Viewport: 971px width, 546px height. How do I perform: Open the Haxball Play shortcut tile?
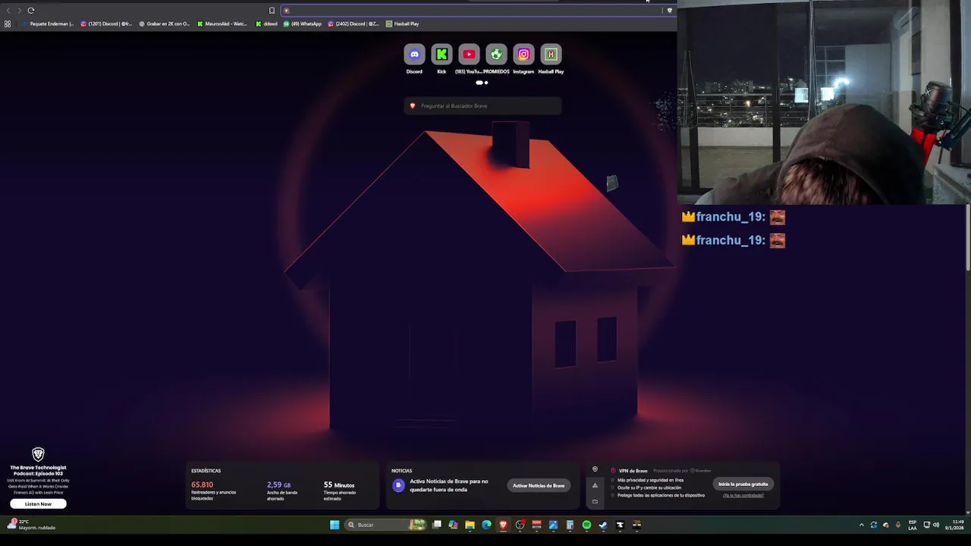tap(551, 54)
